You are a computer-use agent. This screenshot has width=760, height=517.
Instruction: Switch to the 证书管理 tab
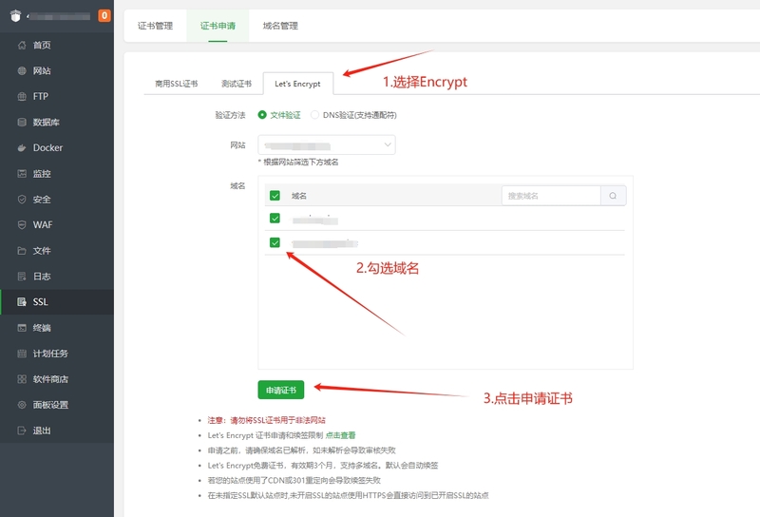click(155, 26)
